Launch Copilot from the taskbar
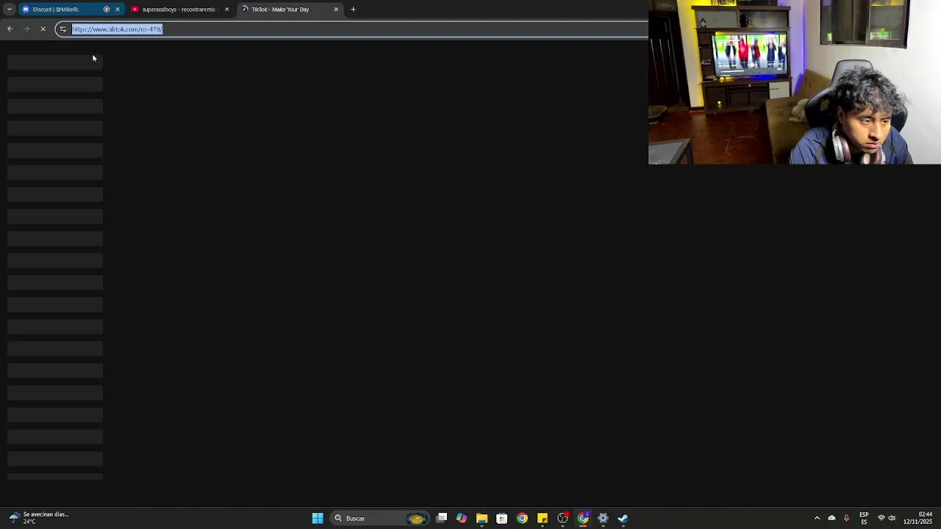Screen dimensions: 941x529 click(x=462, y=519)
